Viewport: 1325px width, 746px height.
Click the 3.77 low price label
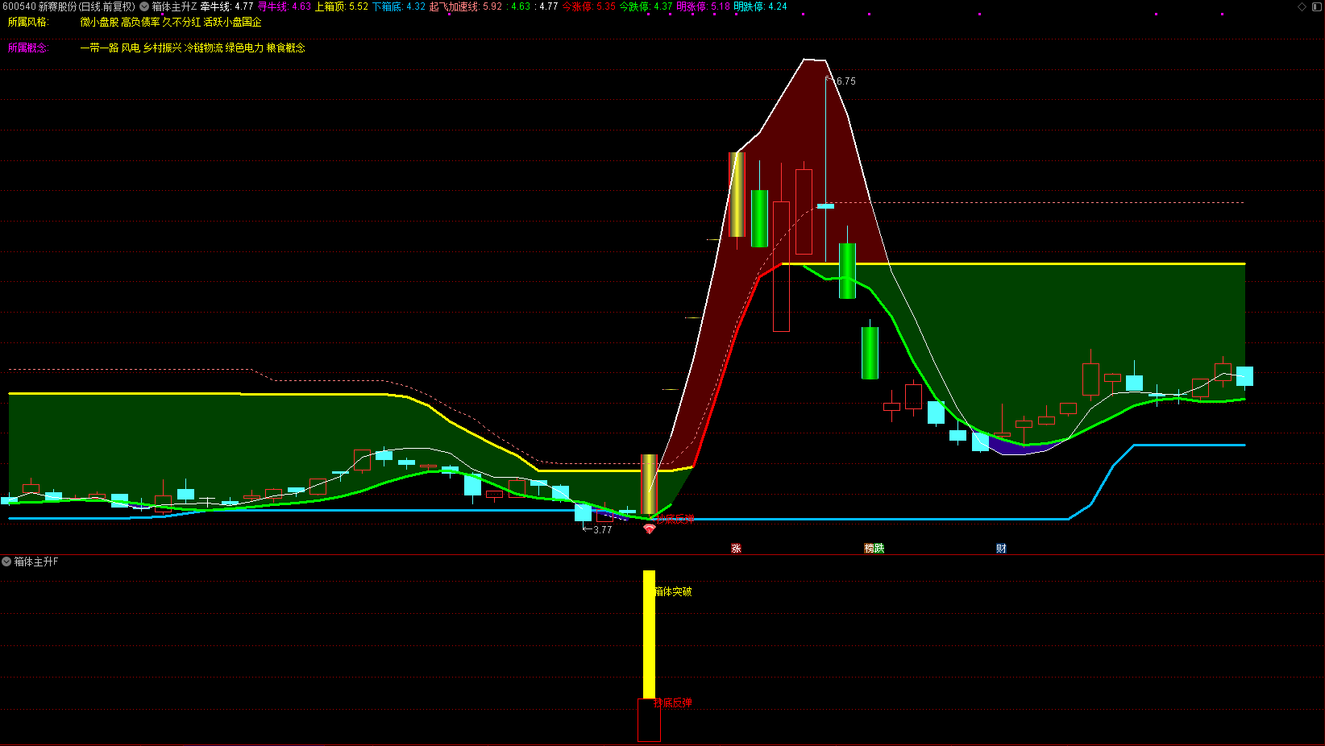[x=603, y=530]
